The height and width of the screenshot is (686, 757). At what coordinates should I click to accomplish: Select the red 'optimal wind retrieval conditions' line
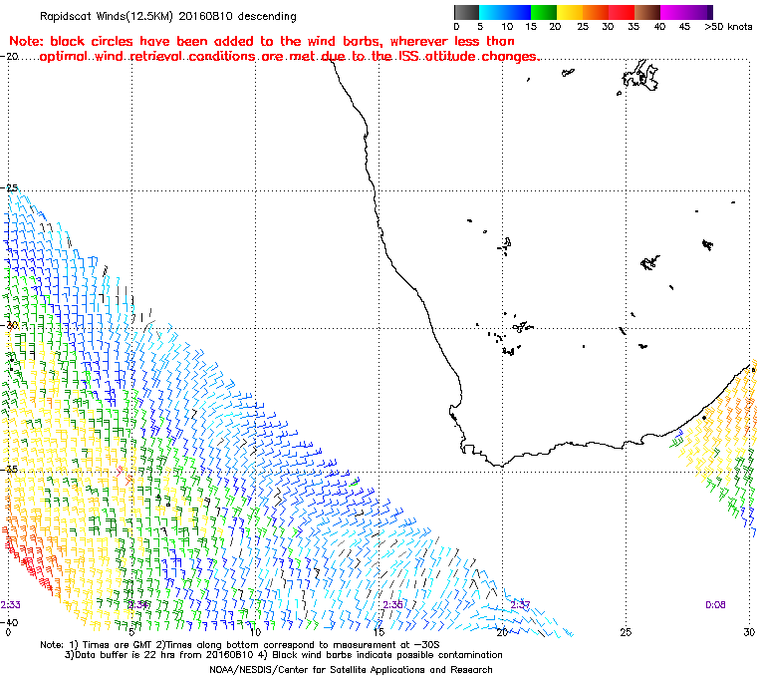click(289, 57)
